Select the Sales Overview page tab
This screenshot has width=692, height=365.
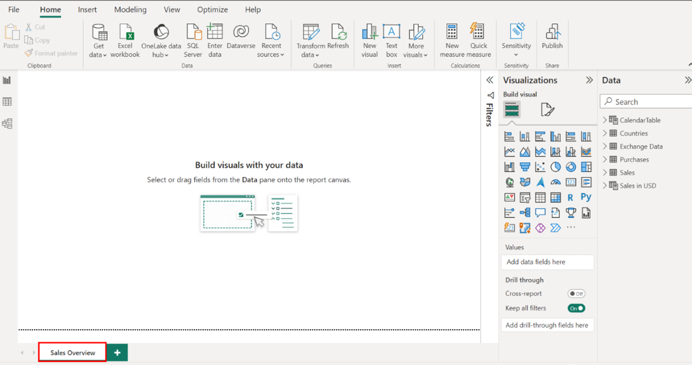tap(72, 352)
